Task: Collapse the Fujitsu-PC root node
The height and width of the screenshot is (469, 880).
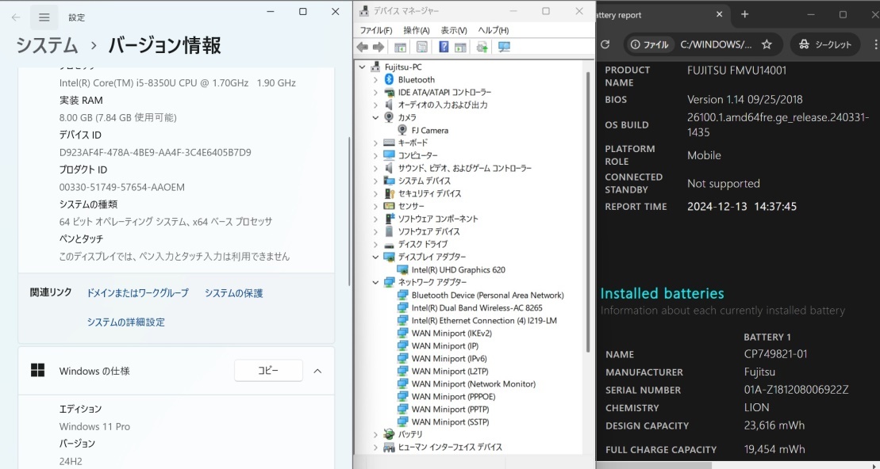Action: pyautogui.click(x=362, y=67)
